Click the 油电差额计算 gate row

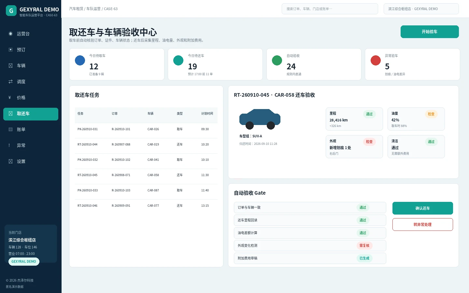[310, 233]
